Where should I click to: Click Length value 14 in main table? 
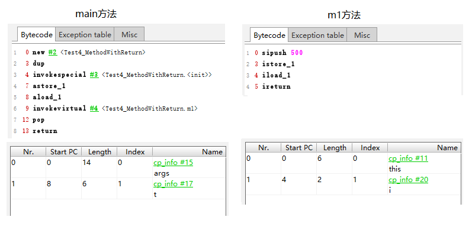86,163
